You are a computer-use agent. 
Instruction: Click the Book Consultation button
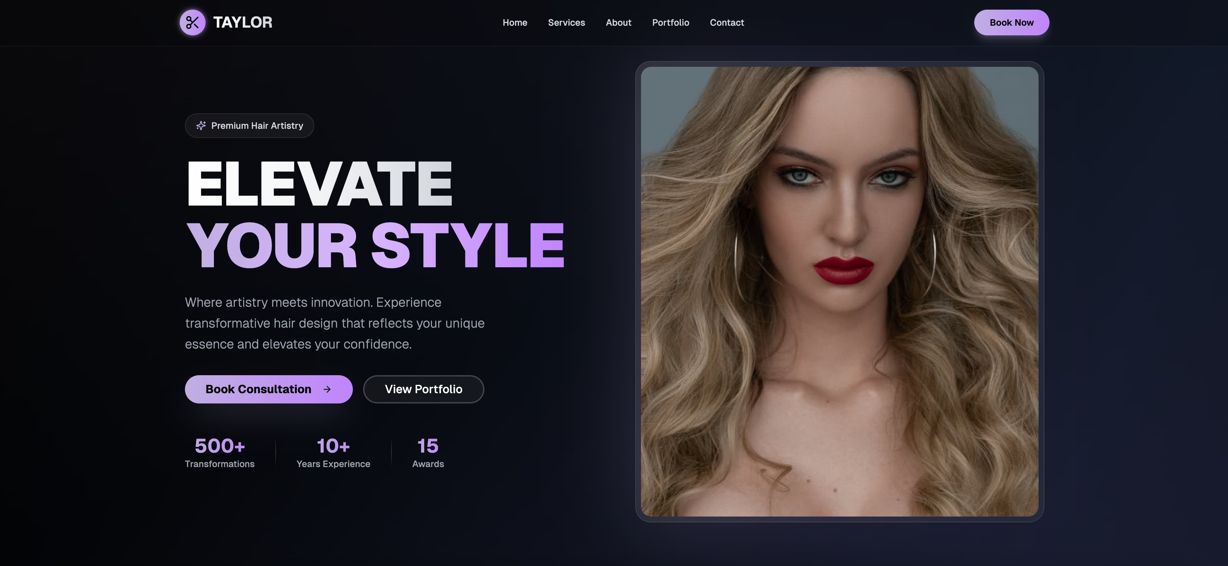click(268, 389)
